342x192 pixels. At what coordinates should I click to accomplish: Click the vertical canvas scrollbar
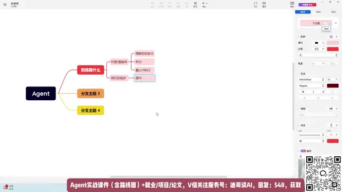click(x=293, y=96)
